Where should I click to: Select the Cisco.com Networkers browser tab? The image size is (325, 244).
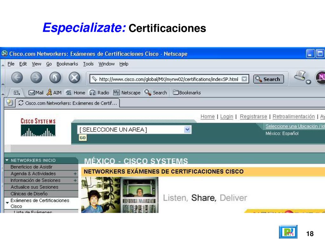click(x=68, y=103)
